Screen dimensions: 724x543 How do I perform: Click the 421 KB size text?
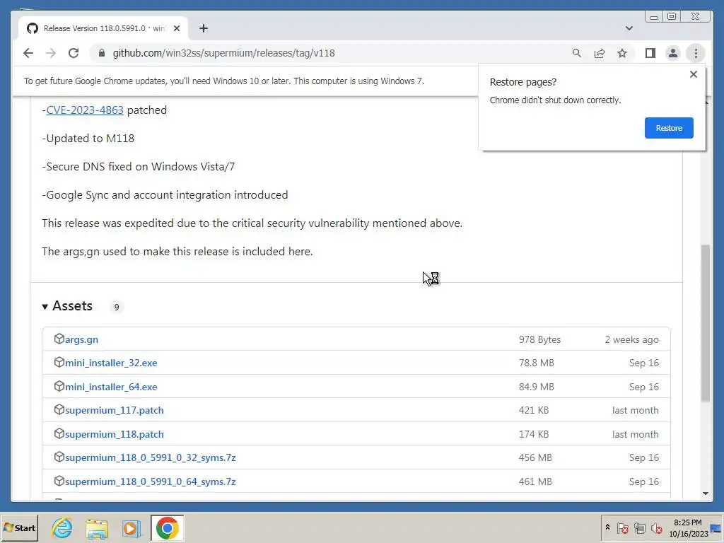[x=533, y=411]
